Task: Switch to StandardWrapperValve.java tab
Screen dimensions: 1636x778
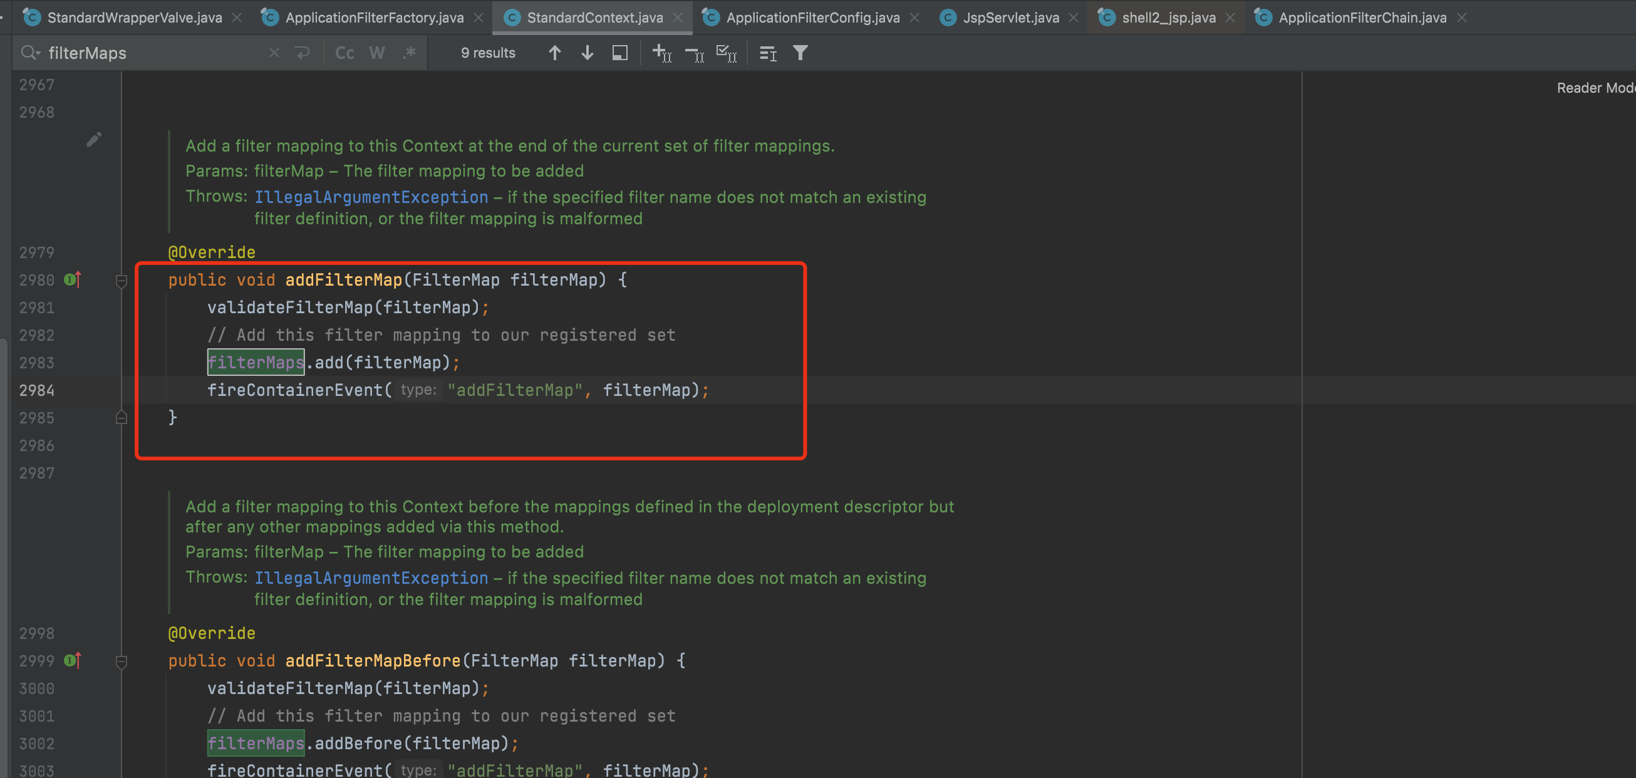Action: click(134, 18)
